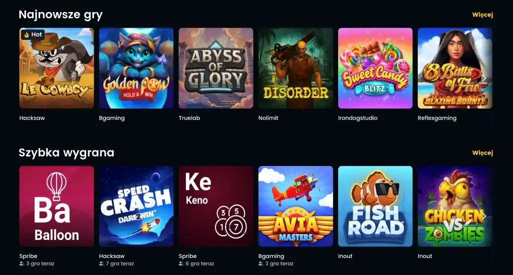Click next arrow in Szybka wygrana carousel
The height and width of the screenshot is (275, 513).
click(x=484, y=216)
